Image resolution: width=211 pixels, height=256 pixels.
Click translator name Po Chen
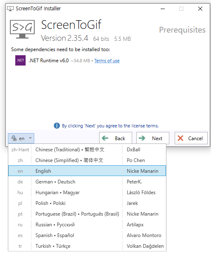click(136, 160)
